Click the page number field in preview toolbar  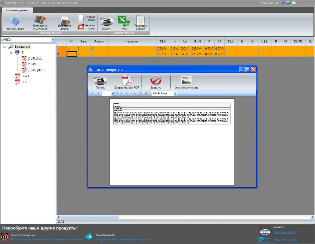pos(106,93)
